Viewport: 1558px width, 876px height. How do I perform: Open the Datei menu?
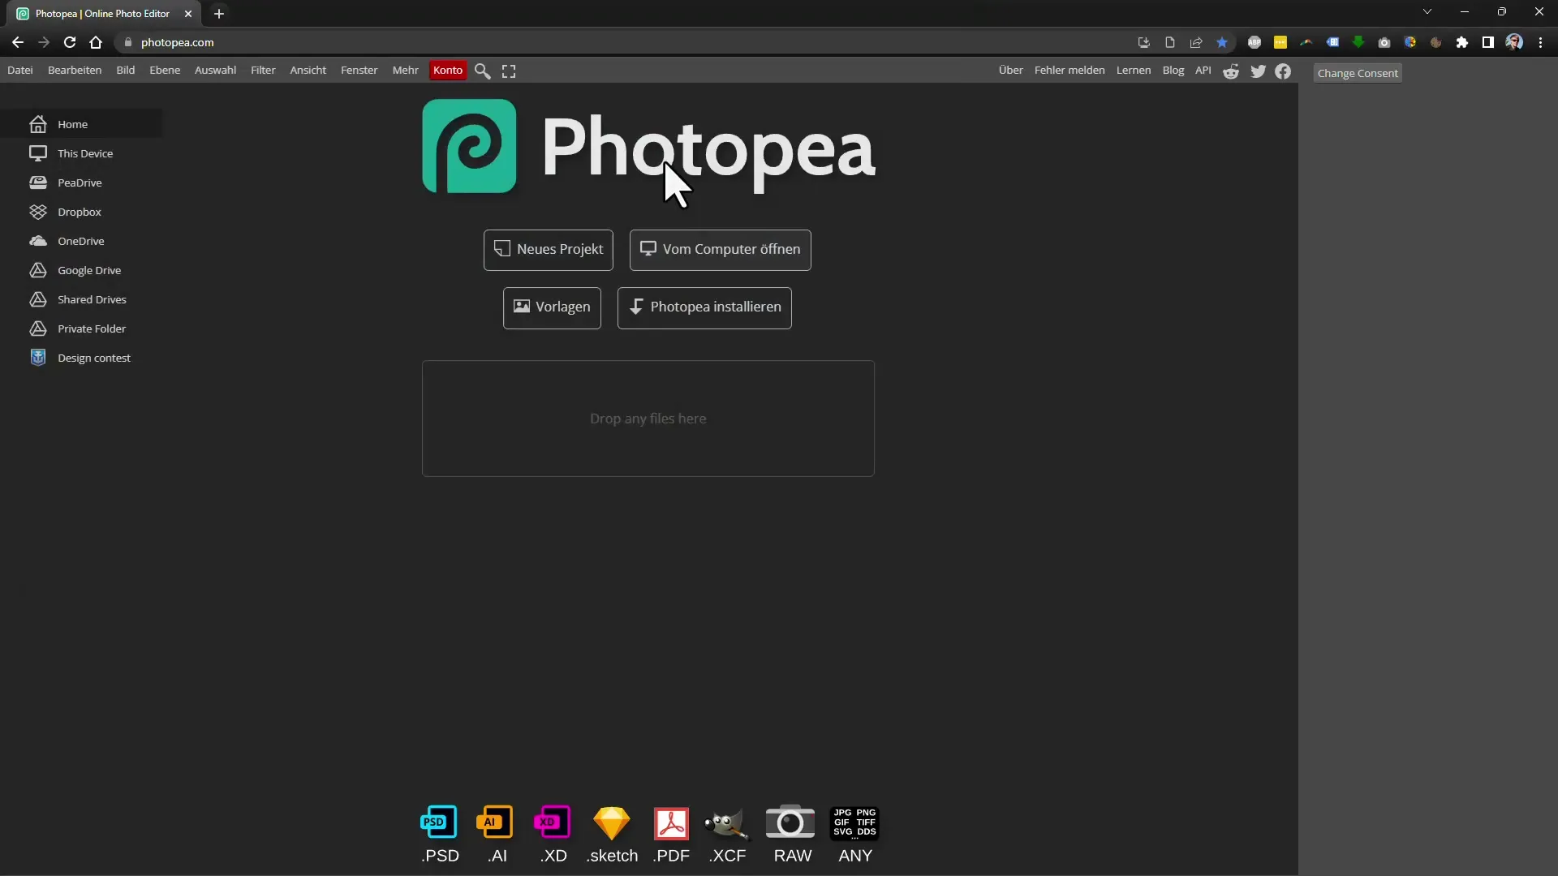pyautogui.click(x=19, y=70)
